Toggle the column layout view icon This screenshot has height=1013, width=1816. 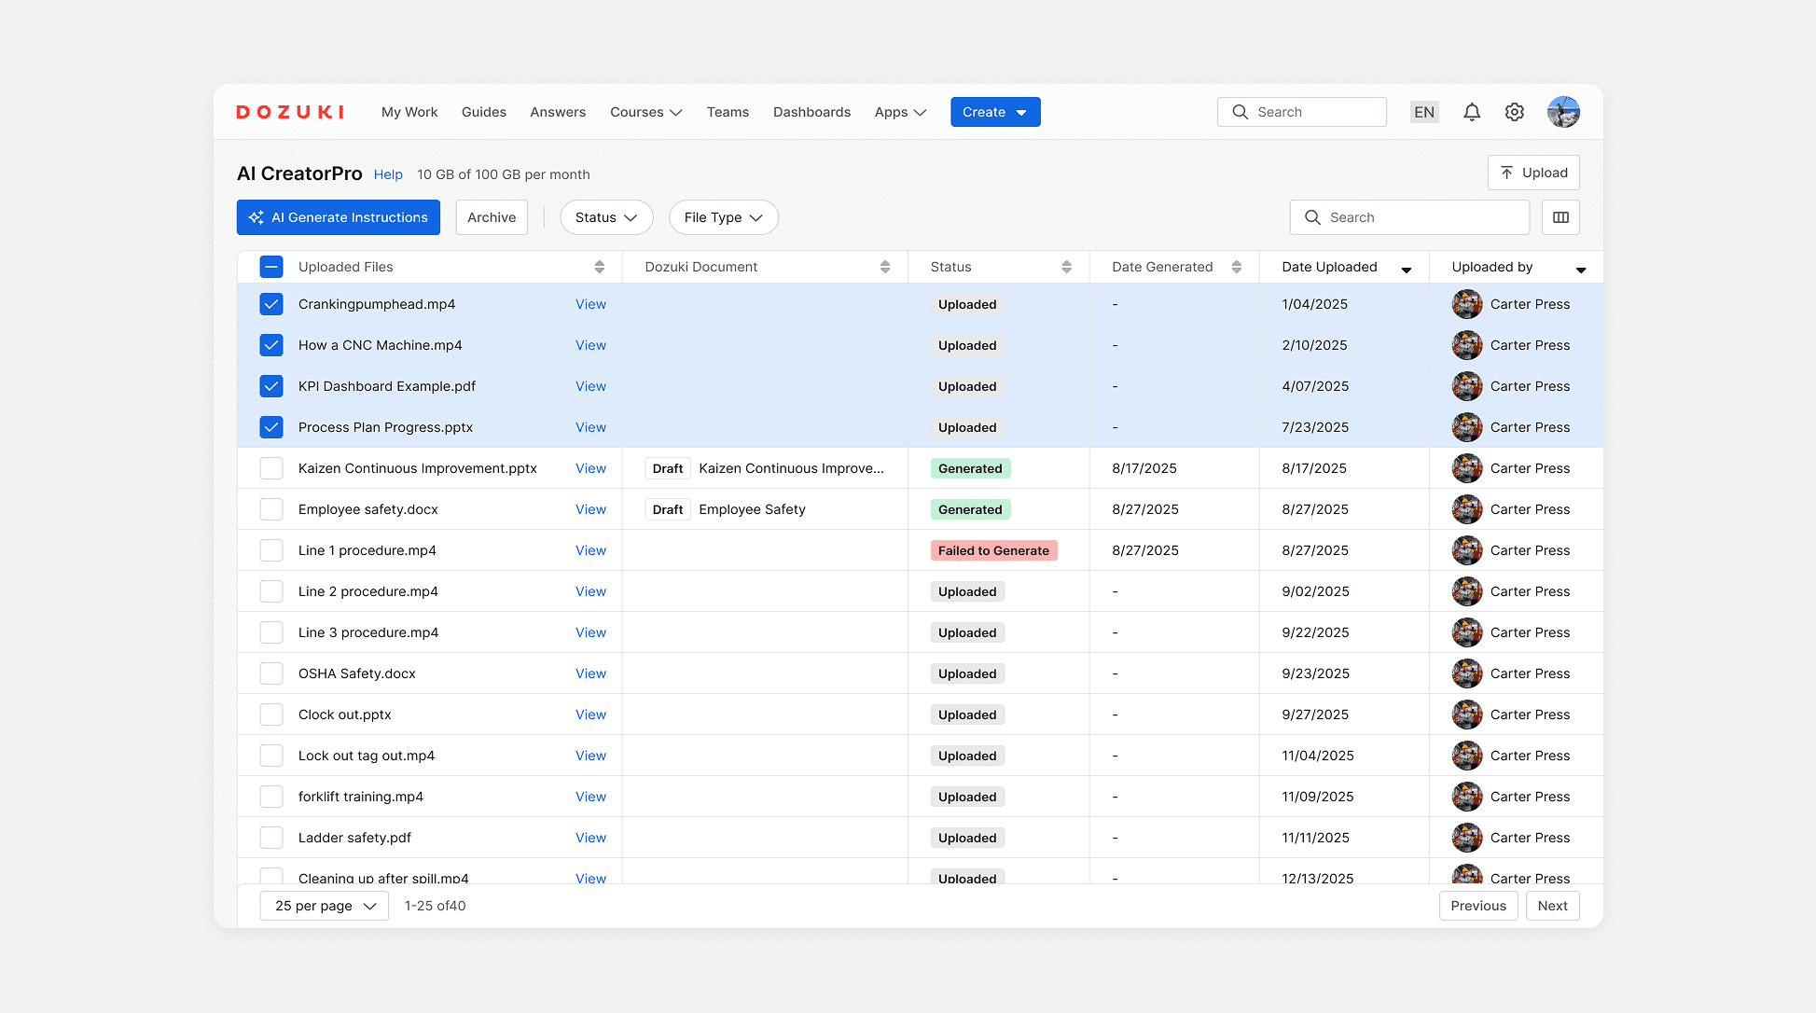point(1560,217)
